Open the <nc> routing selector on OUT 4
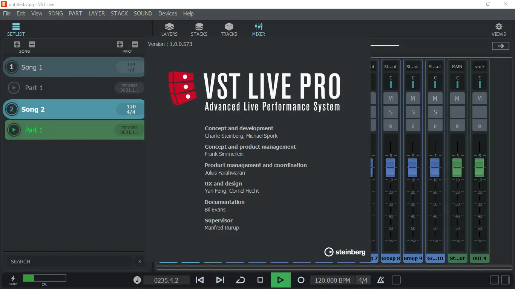515x289 pixels. pyautogui.click(x=480, y=67)
